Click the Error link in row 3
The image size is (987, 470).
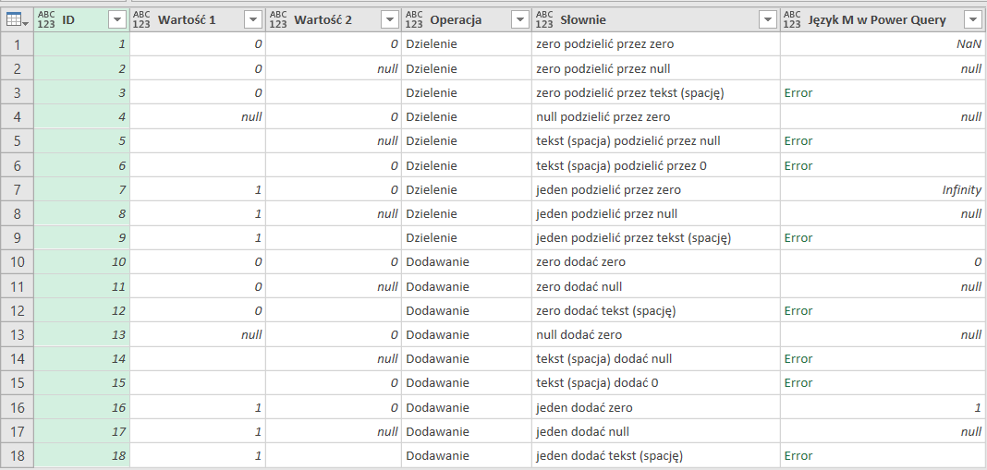click(x=798, y=93)
